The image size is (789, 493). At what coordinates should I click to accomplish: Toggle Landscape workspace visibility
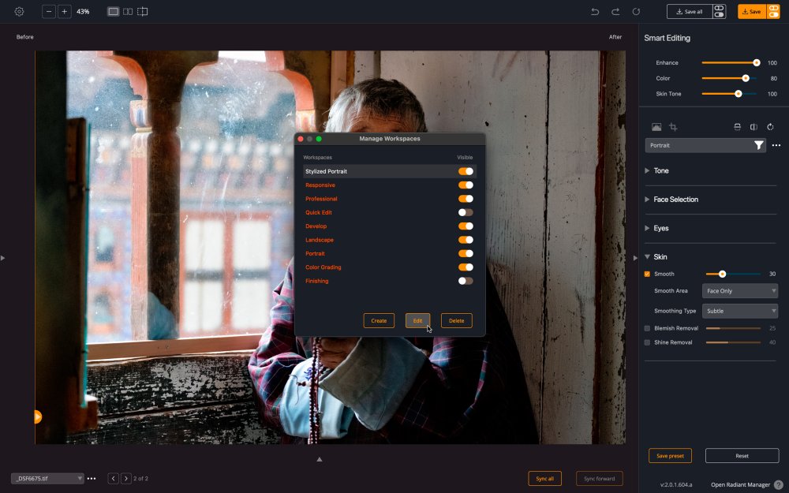(x=466, y=240)
